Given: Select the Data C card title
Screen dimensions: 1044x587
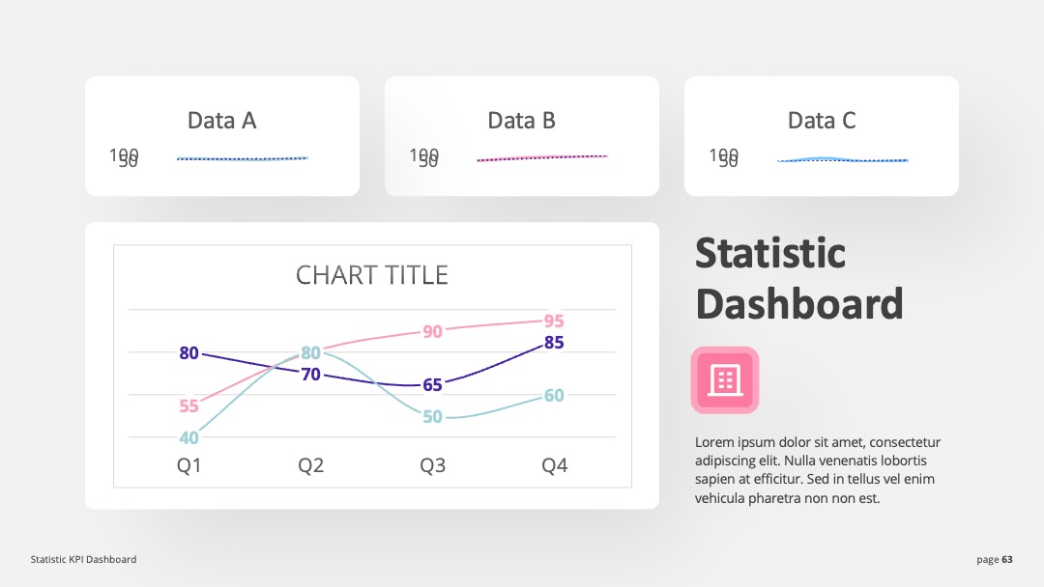Looking at the screenshot, I should tap(822, 121).
